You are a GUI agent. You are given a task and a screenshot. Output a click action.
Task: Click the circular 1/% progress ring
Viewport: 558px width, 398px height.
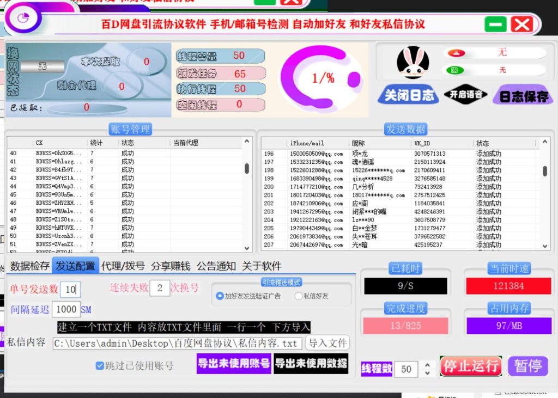point(322,78)
